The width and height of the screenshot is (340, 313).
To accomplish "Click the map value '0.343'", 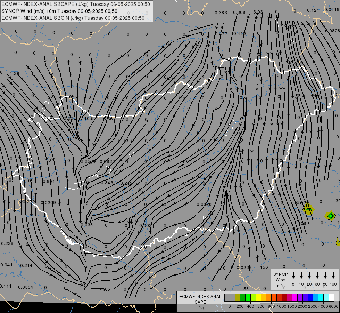I will click(x=107, y=183).
